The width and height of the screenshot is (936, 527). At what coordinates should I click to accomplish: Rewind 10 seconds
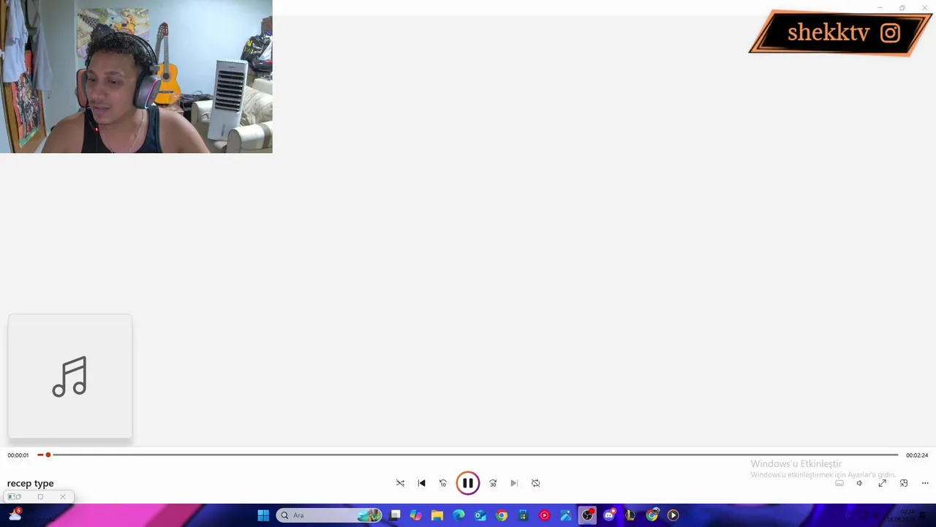pyautogui.click(x=442, y=483)
